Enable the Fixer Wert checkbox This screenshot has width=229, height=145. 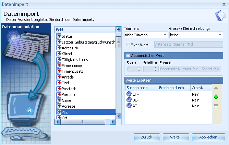click(x=128, y=45)
